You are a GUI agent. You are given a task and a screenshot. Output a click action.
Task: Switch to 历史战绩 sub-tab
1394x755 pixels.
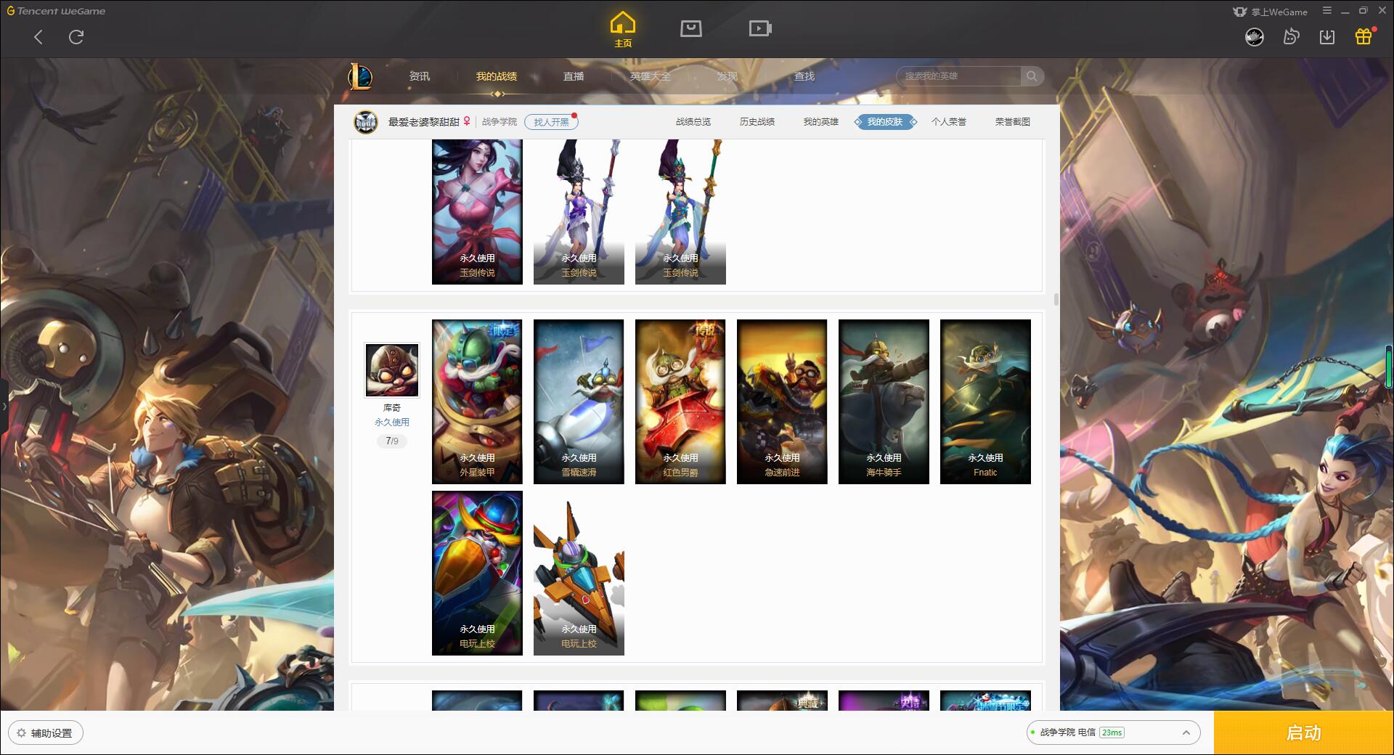(757, 122)
